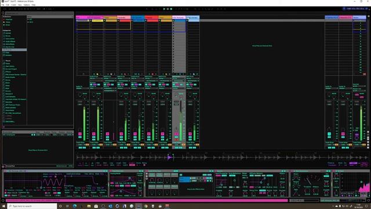Screen dimensions: 371x209
Task: Open Master Cue Out chooser
Action: click(359, 87)
